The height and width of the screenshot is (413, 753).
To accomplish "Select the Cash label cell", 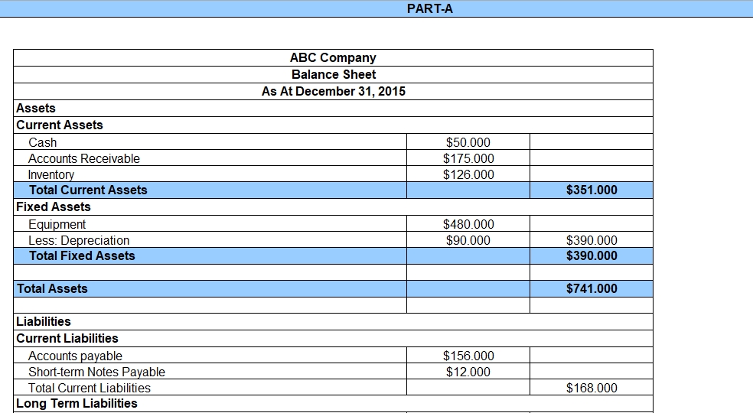I will pyautogui.click(x=43, y=142).
